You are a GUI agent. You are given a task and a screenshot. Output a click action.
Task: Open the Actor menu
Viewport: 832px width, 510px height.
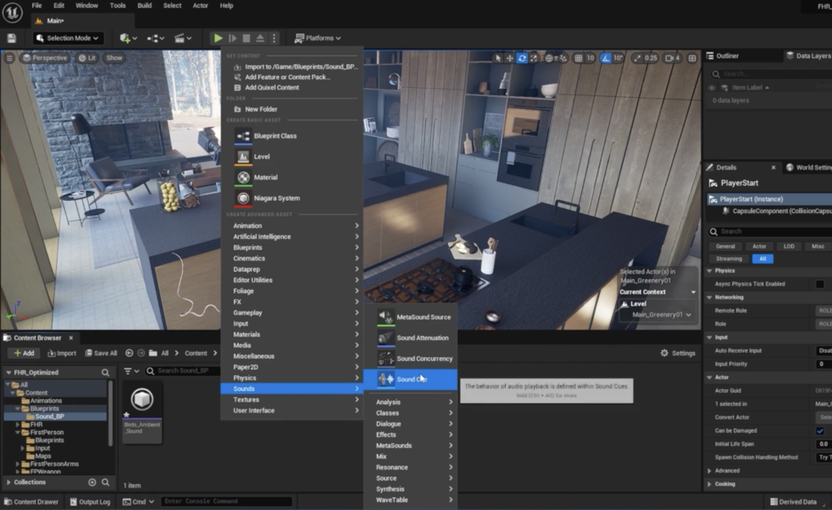click(200, 5)
